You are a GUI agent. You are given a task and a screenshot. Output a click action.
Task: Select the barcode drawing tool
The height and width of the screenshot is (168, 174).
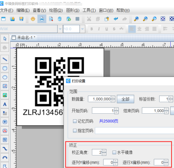pyautogui.click(x=5, y=122)
